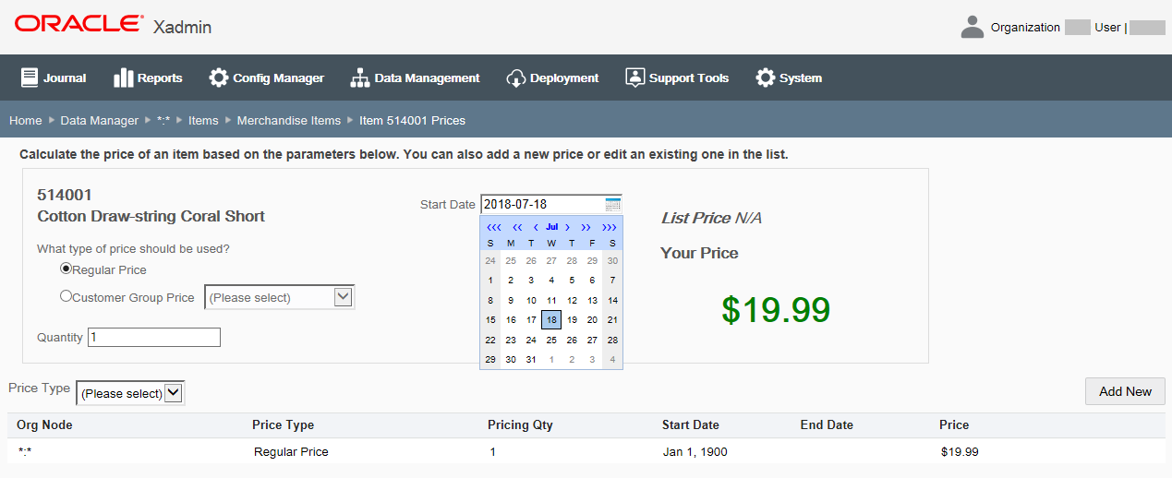Navigate to Data Manager breadcrumb link

99,121
